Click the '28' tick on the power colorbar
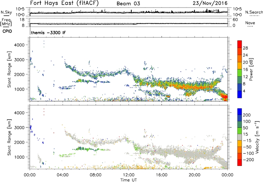Screen dimensions: 263x182 coord(245,48)
